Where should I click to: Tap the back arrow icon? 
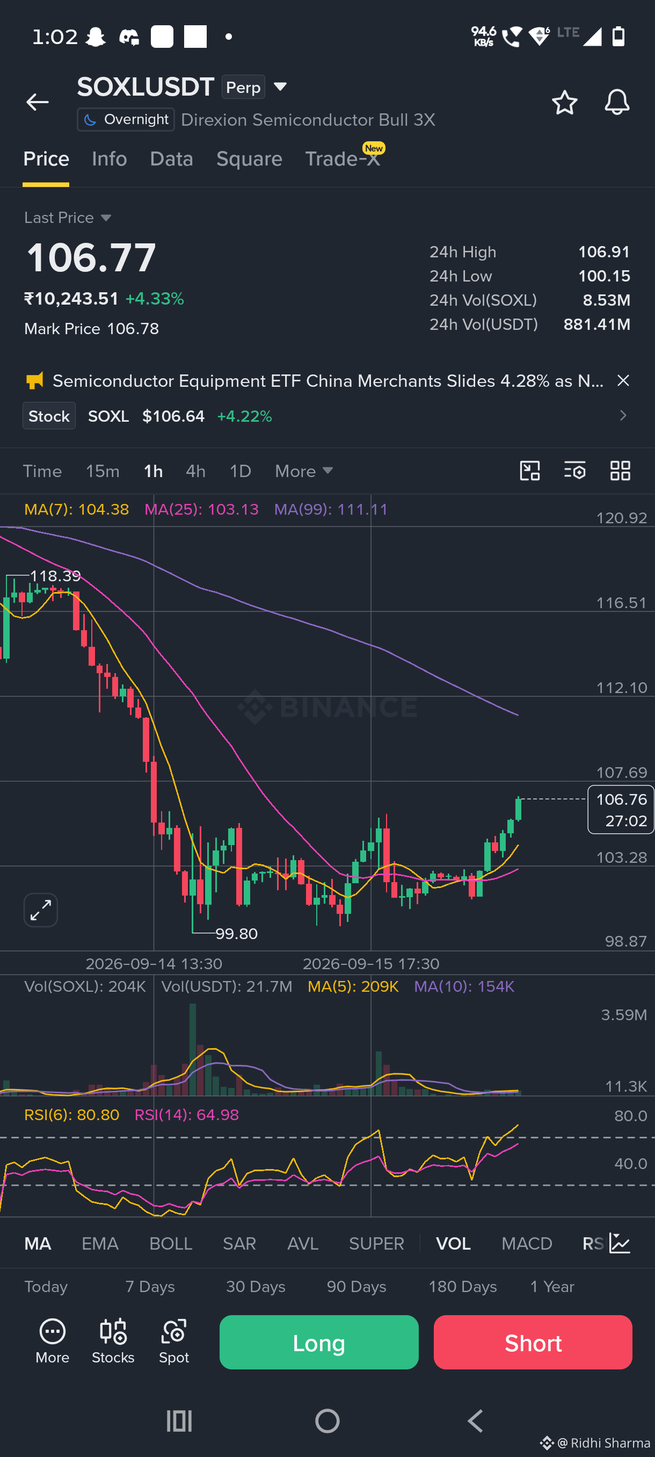point(37,102)
